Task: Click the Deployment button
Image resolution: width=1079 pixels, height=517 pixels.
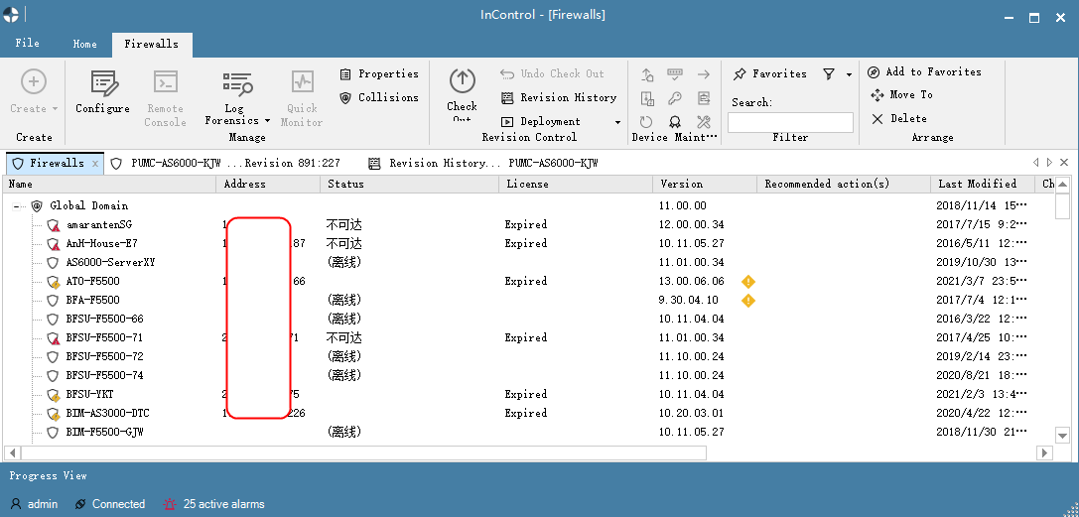Action: pyautogui.click(x=541, y=122)
